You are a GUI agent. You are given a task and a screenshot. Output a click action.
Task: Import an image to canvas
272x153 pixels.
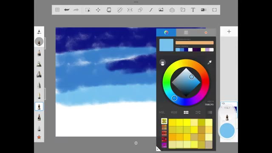[161, 10]
